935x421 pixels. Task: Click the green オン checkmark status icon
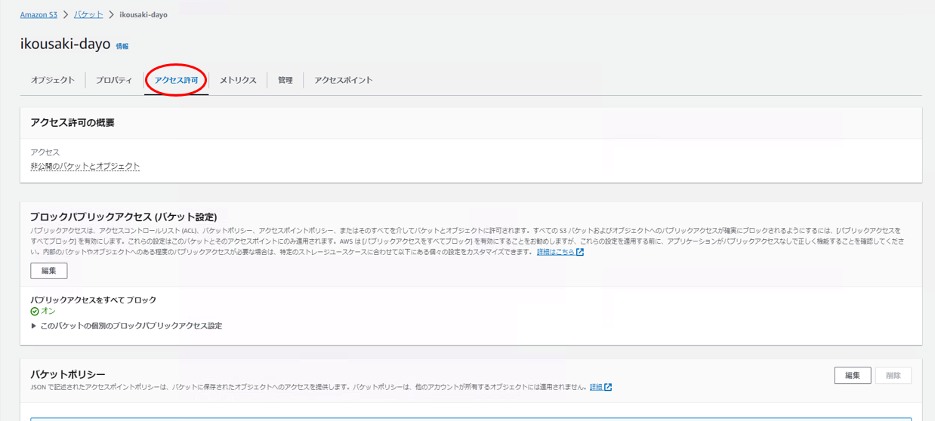[x=35, y=311]
